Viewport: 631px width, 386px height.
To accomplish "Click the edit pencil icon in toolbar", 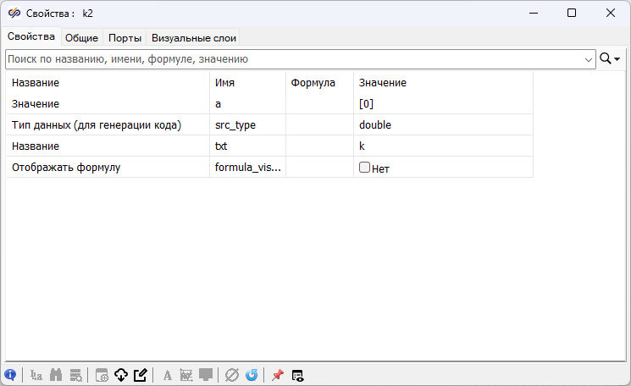I will click(x=141, y=375).
